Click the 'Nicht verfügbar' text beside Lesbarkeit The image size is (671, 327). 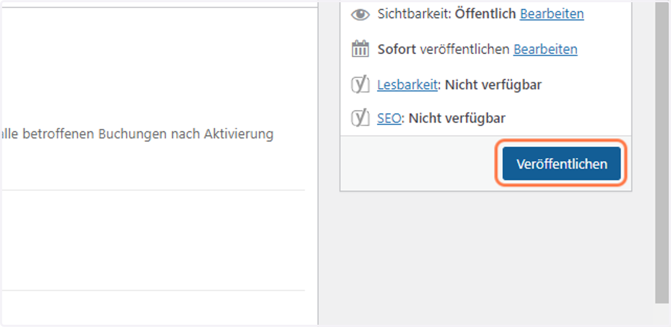coord(493,85)
